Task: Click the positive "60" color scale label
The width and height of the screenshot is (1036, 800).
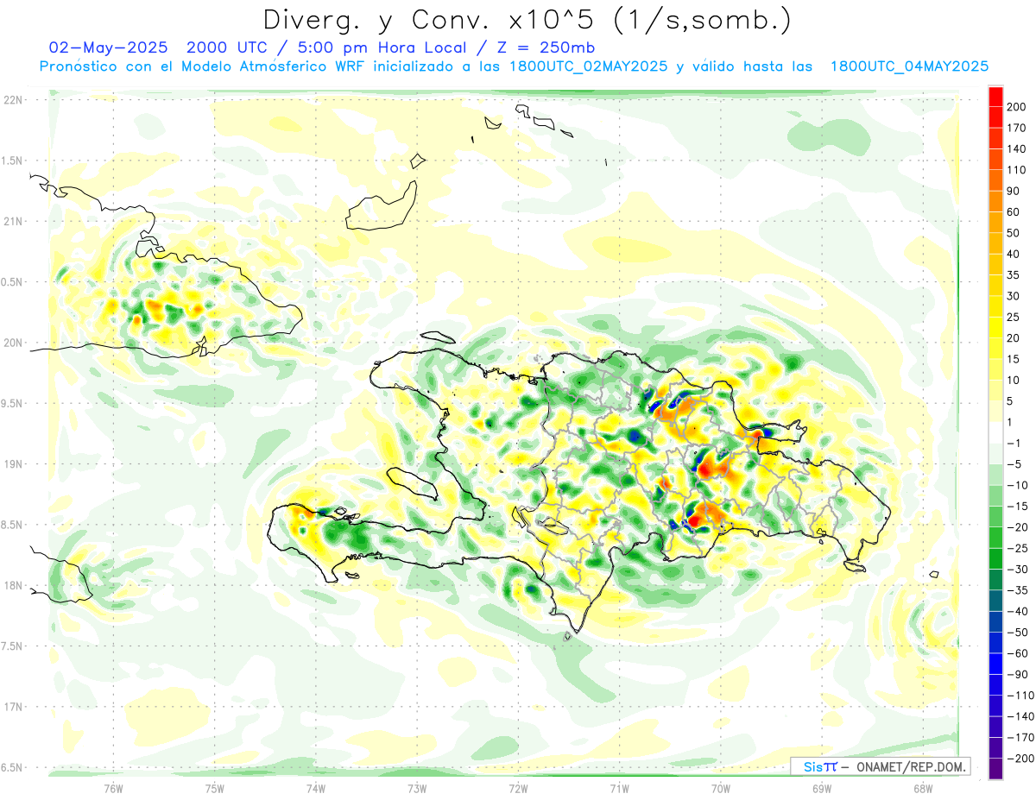Action: point(1014,211)
